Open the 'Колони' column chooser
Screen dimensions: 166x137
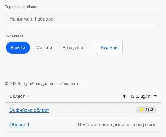109,48
